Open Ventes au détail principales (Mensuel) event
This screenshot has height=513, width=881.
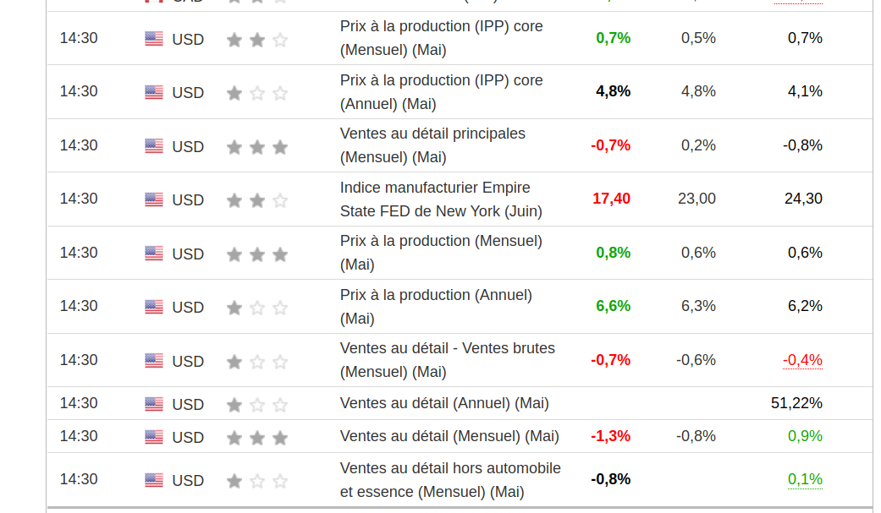(x=432, y=145)
